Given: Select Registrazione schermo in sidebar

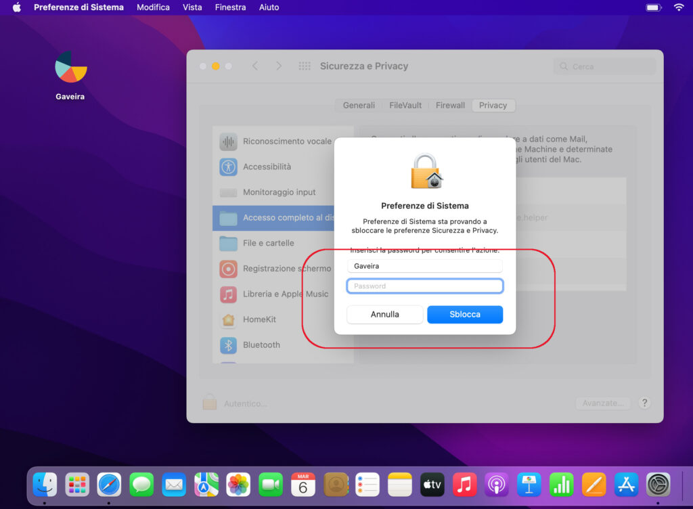Looking at the screenshot, I should click(x=275, y=269).
